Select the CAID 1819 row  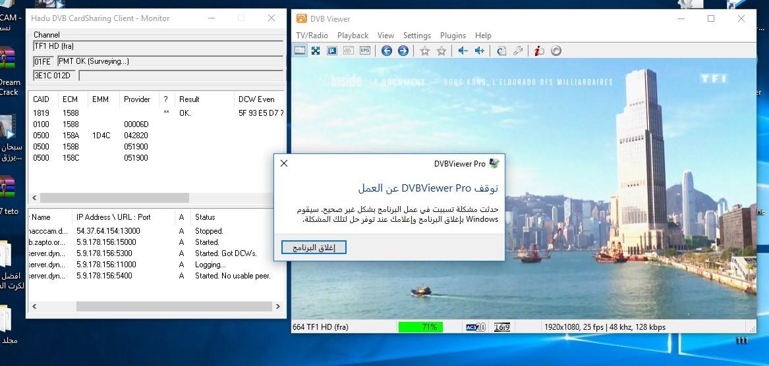point(157,113)
